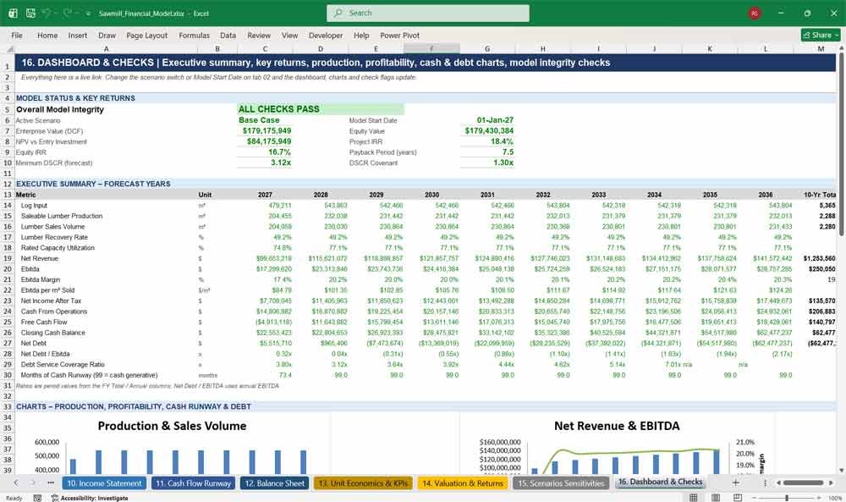Click the Production & Sales Volume chart title
The height and width of the screenshot is (502, 846).
coord(172,426)
